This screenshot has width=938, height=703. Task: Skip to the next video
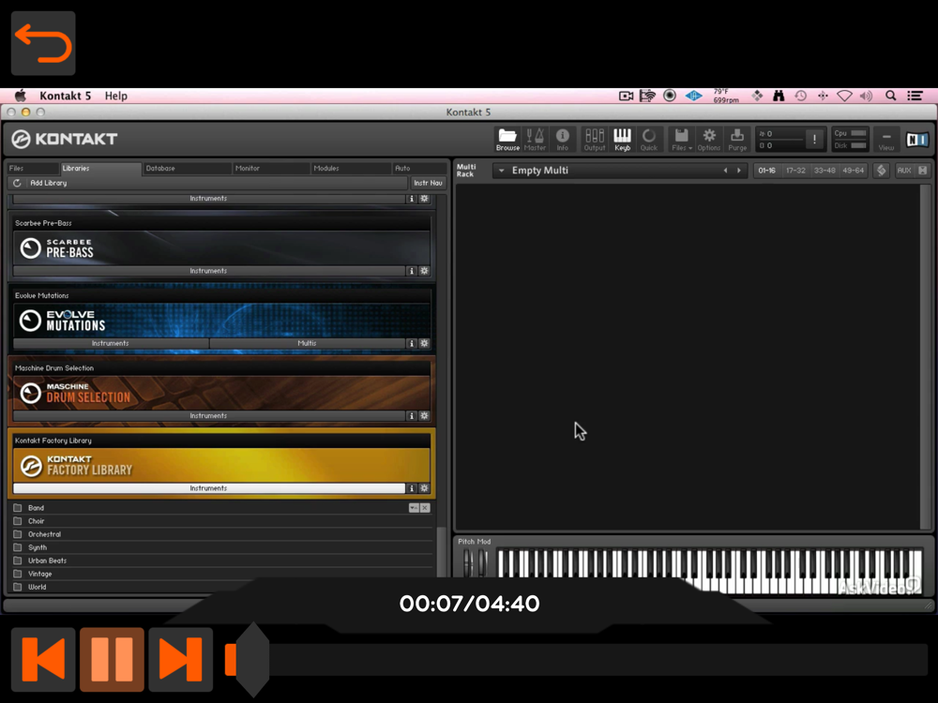tap(181, 659)
